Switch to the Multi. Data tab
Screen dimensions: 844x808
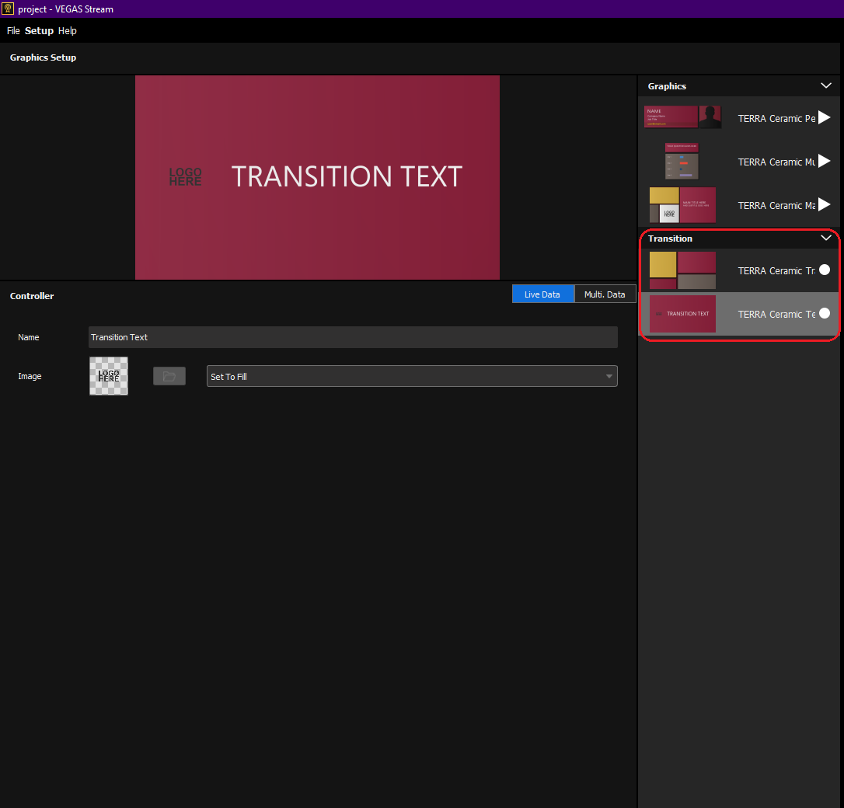coord(605,294)
